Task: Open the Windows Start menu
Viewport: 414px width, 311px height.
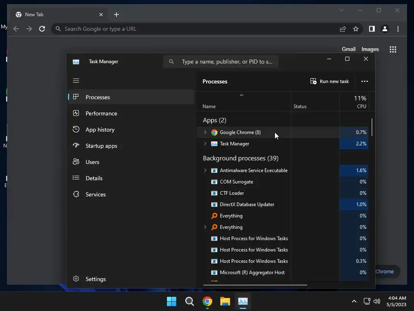Action: click(x=171, y=301)
